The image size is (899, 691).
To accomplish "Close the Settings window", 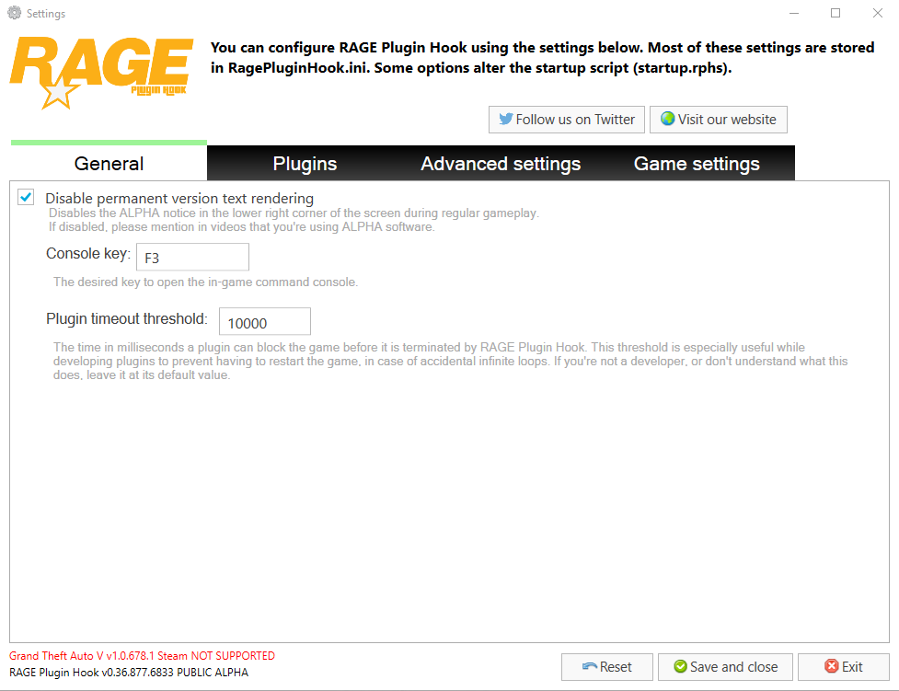I will [877, 13].
